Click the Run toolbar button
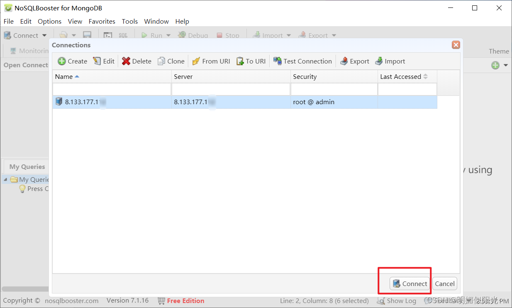This screenshot has width=512, height=308. [x=152, y=35]
